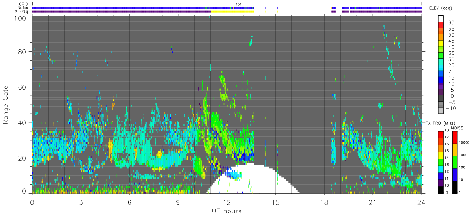This screenshot has height=219, width=474.
Task: Click the CPID value "151"
Action: 239,4
